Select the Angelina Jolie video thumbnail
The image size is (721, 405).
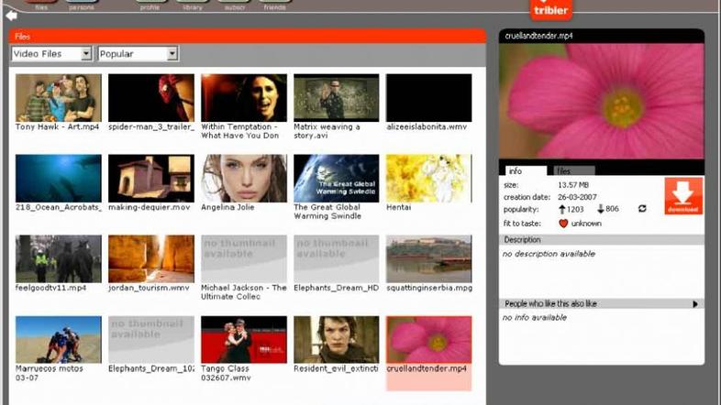pyautogui.click(x=243, y=178)
